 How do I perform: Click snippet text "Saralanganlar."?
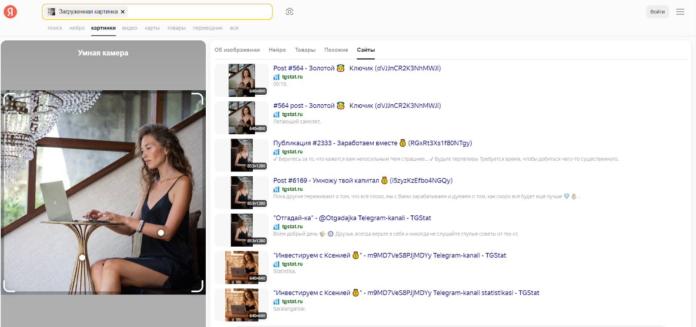pos(289,309)
